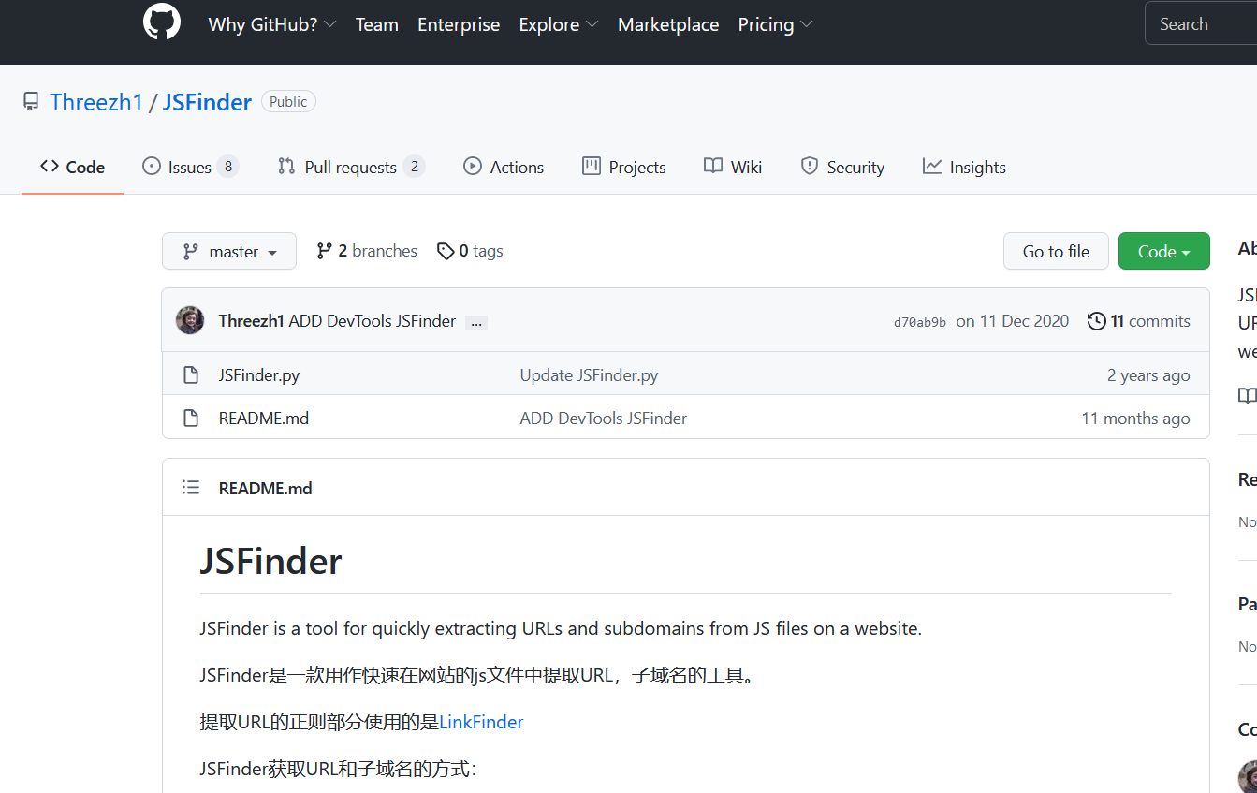Open the README table of contents icon
The image size is (1257, 793).
tap(191, 487)
